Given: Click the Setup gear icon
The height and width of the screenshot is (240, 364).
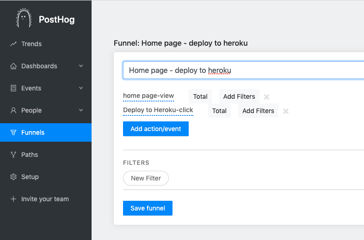Looking at the screenshot, I should [13, 177].
